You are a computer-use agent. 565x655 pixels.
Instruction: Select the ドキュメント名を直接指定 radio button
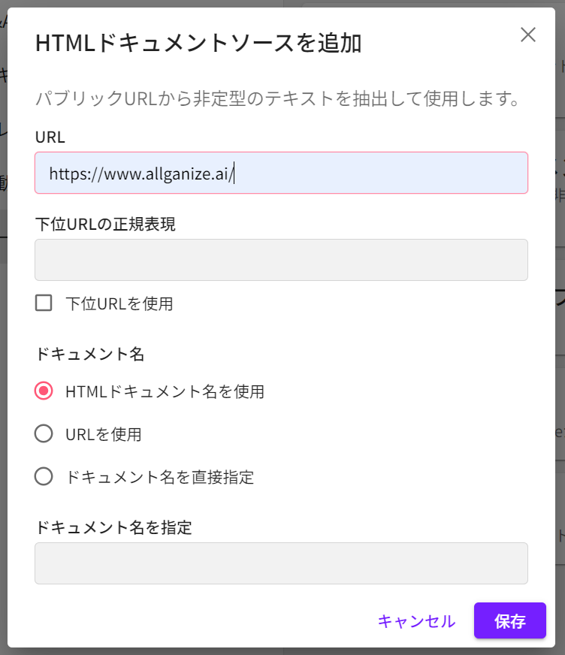(x=44, y=477)
